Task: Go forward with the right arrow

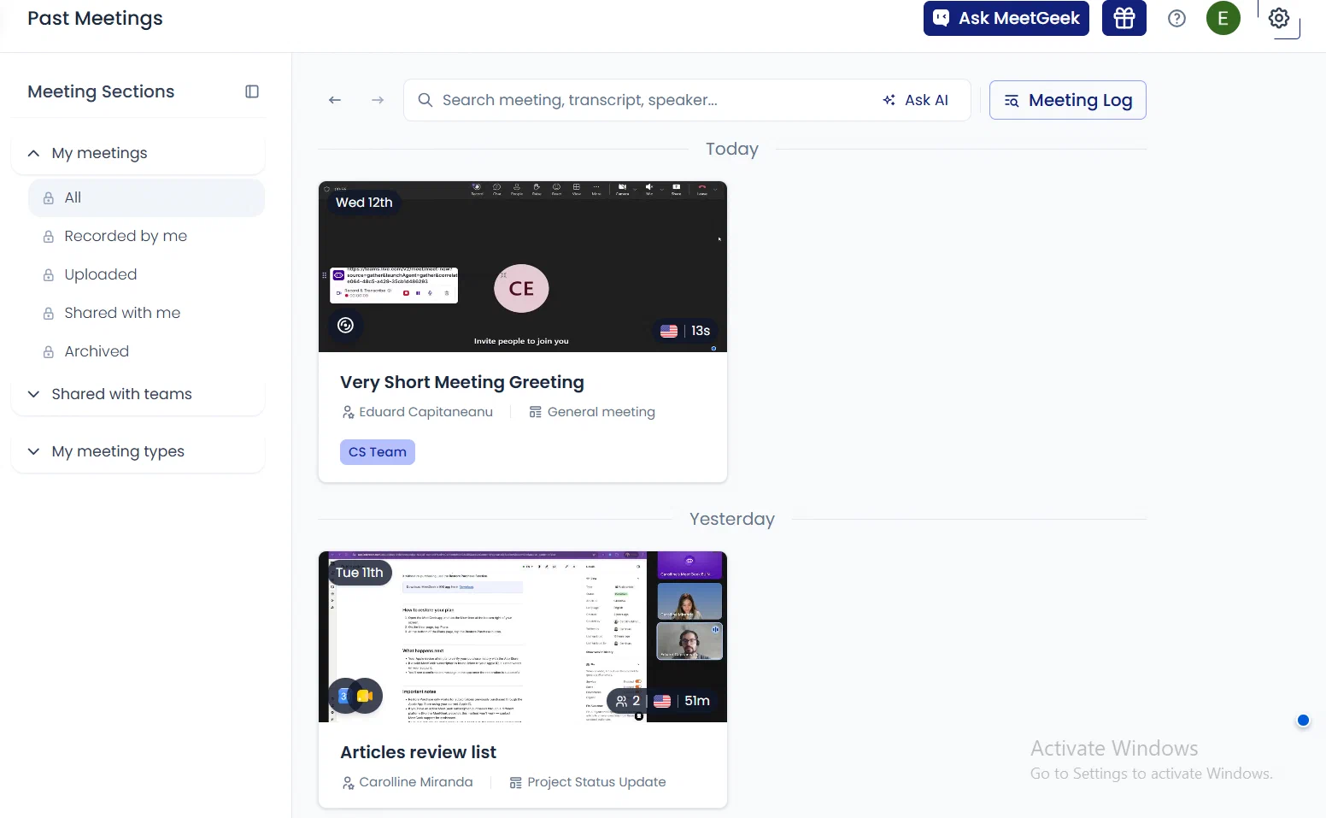Action: 378,100
